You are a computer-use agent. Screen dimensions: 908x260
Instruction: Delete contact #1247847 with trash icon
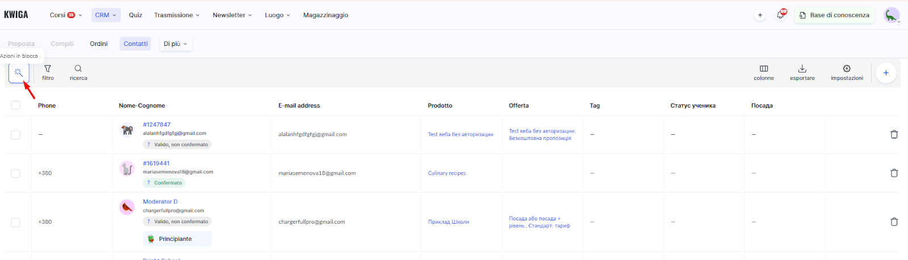[894, 134]
